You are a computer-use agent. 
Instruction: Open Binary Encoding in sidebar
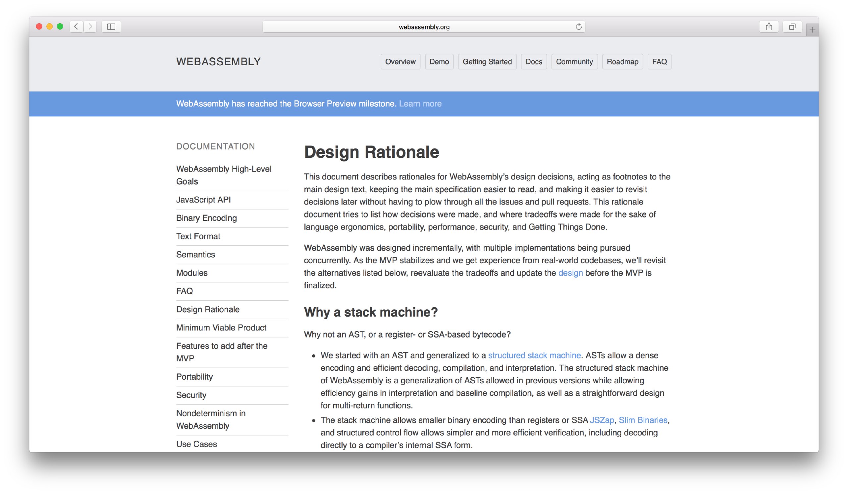207,218
